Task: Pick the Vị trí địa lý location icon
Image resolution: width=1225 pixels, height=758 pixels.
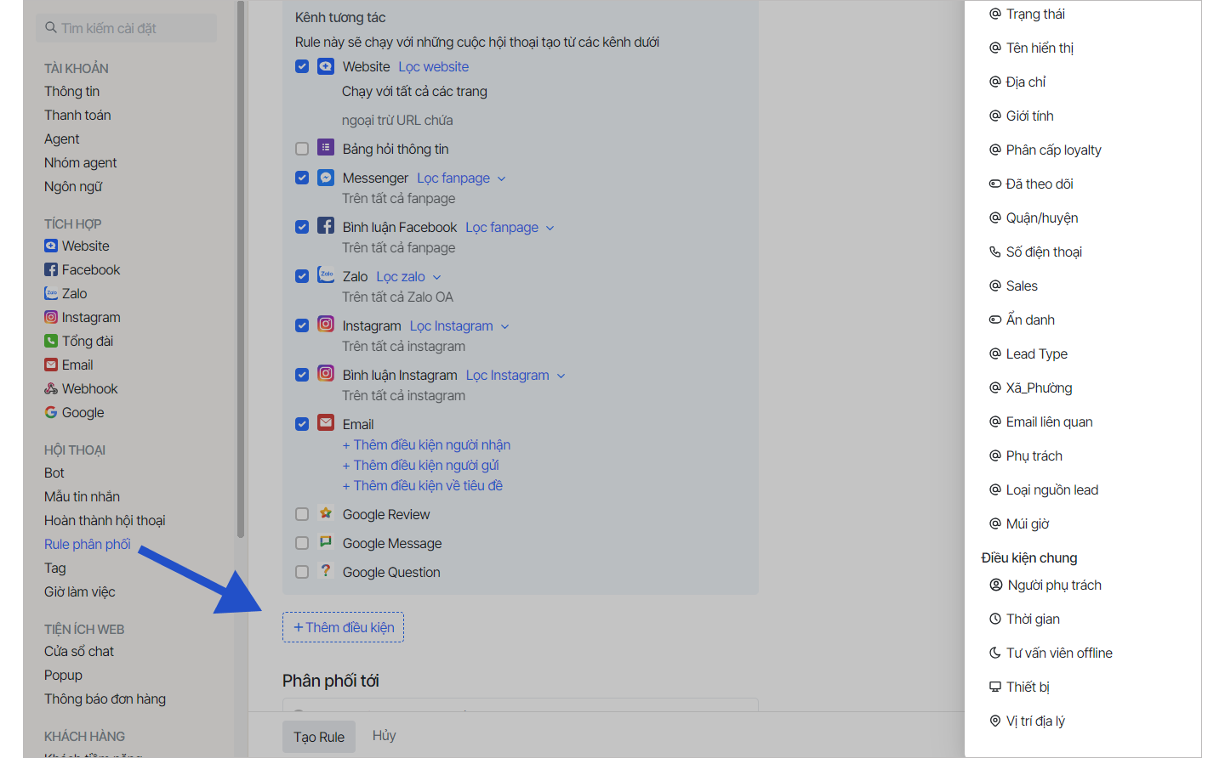Action: (x=994, y=721)
